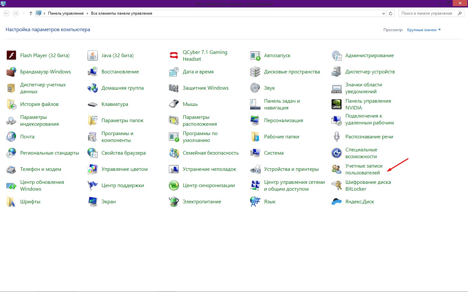
Task: Open the Звук speaker icon
Action: pos(255,88)
